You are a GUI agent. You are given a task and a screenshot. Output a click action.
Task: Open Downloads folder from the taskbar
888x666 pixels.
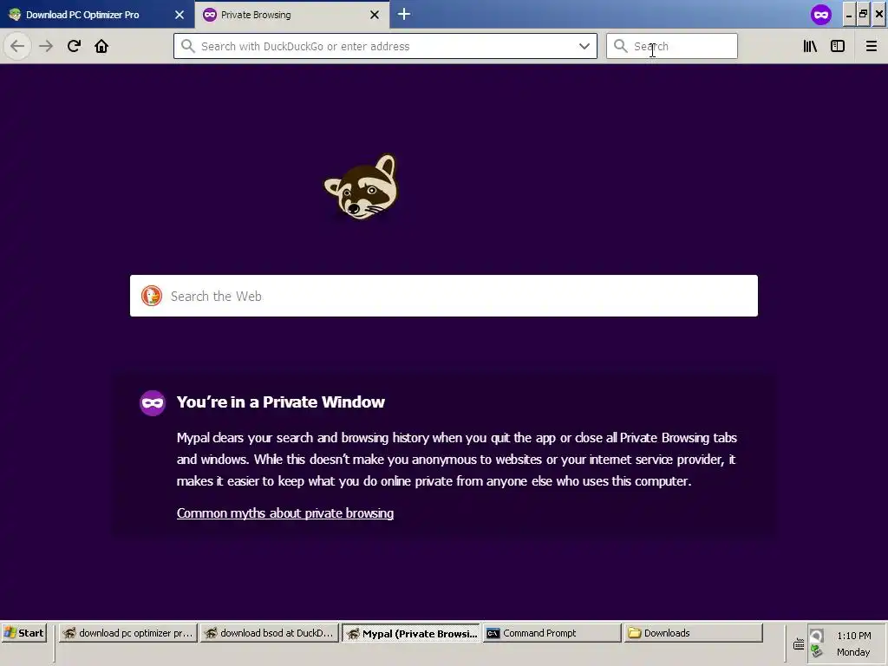pos(694,633)
